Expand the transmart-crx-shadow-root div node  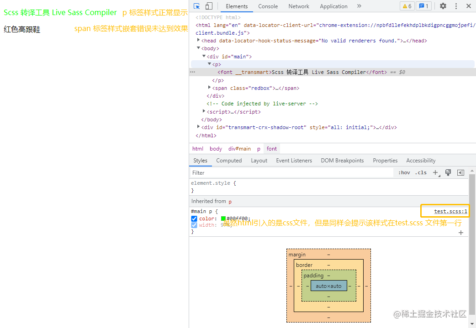click(x=198, y=127)
